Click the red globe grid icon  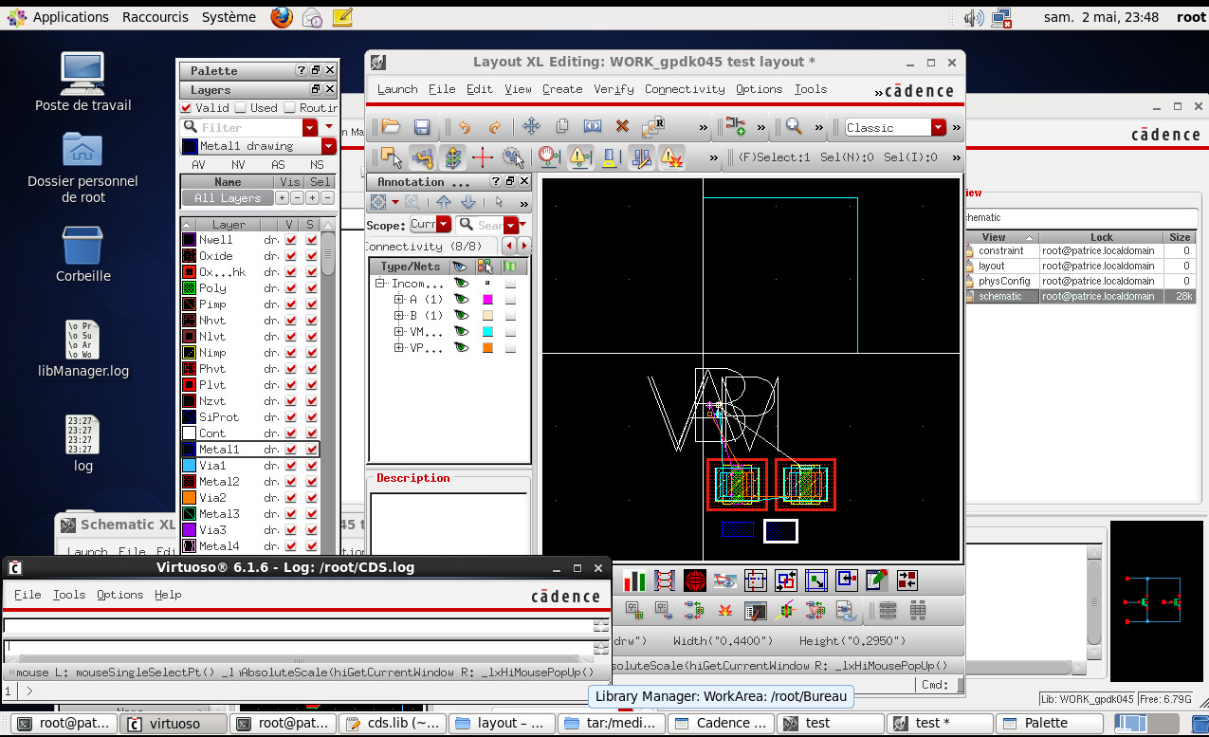(695, 580)
